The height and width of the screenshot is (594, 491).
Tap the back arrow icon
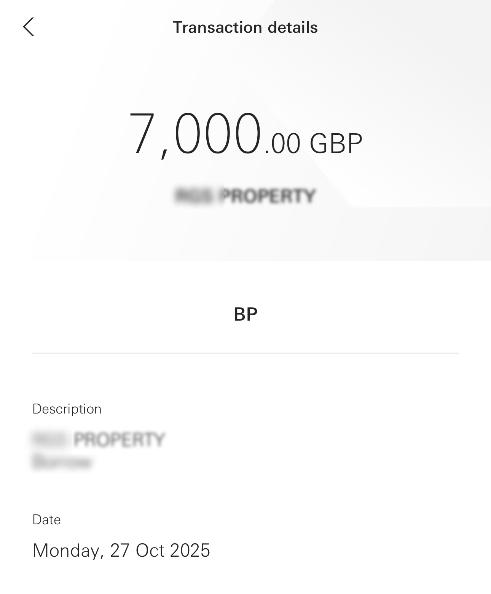pos(29,27)
